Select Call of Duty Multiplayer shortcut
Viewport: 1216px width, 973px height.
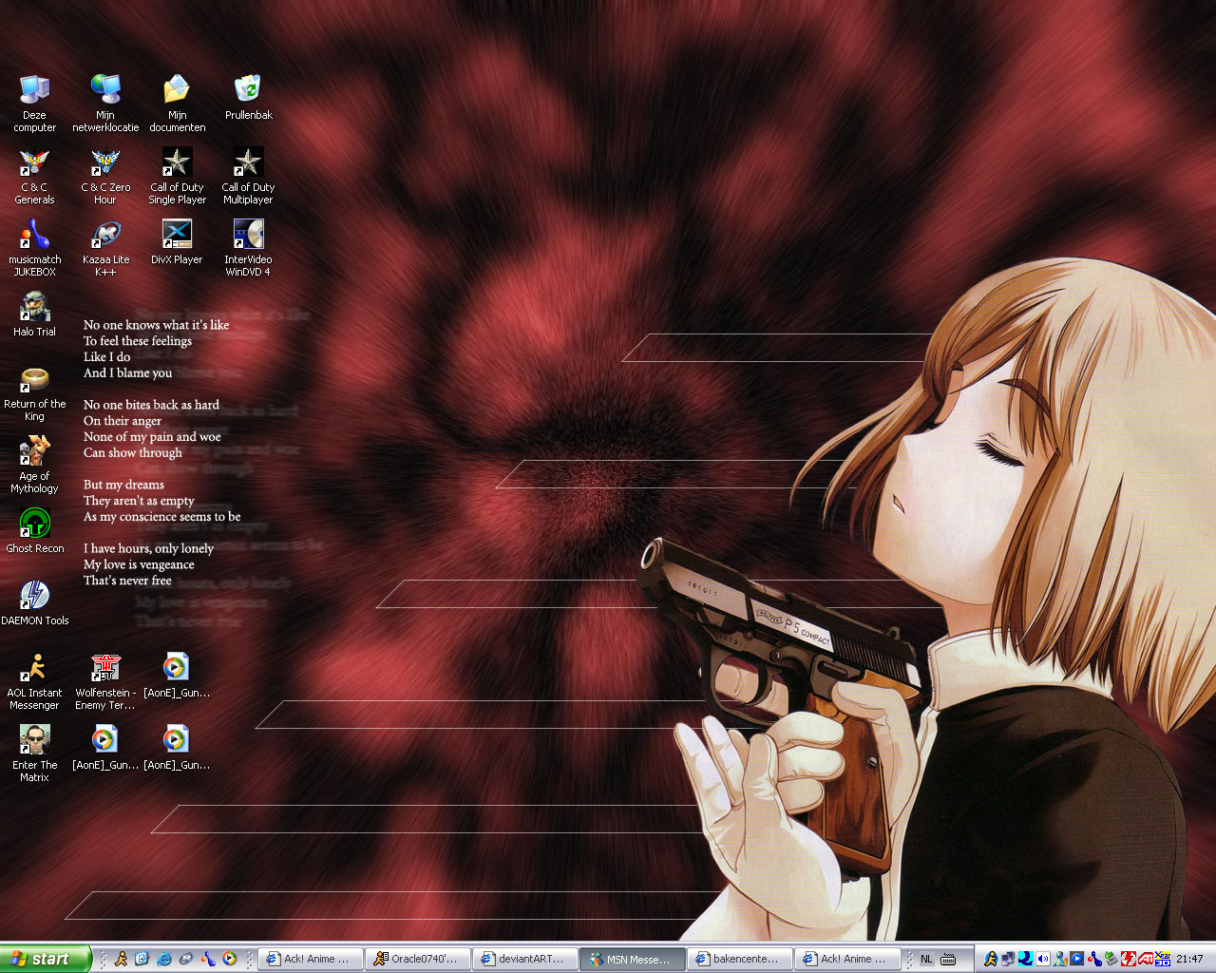coord(248,175)
